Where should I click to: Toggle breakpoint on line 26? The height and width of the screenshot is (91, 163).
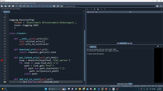tap(2, 60)
